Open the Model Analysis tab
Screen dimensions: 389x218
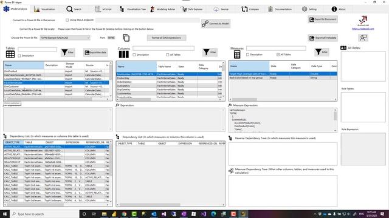pyautogui.click(x=15, y=9)
